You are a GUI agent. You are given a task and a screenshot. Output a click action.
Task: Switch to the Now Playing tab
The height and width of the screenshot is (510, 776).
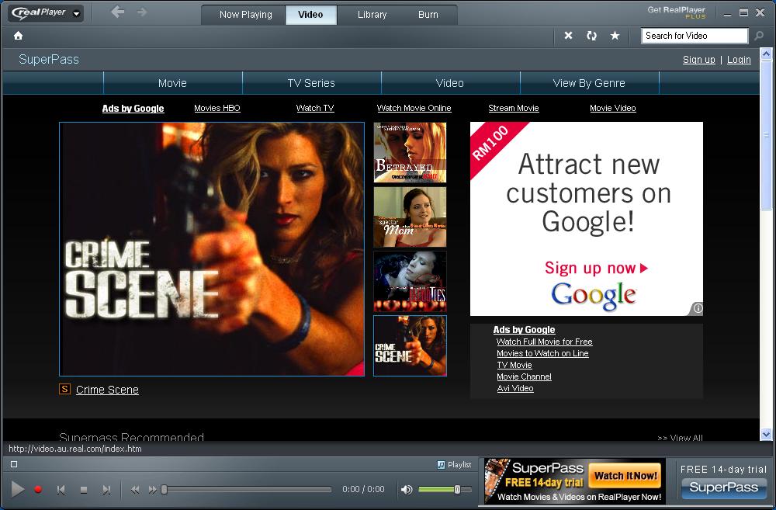245,14
